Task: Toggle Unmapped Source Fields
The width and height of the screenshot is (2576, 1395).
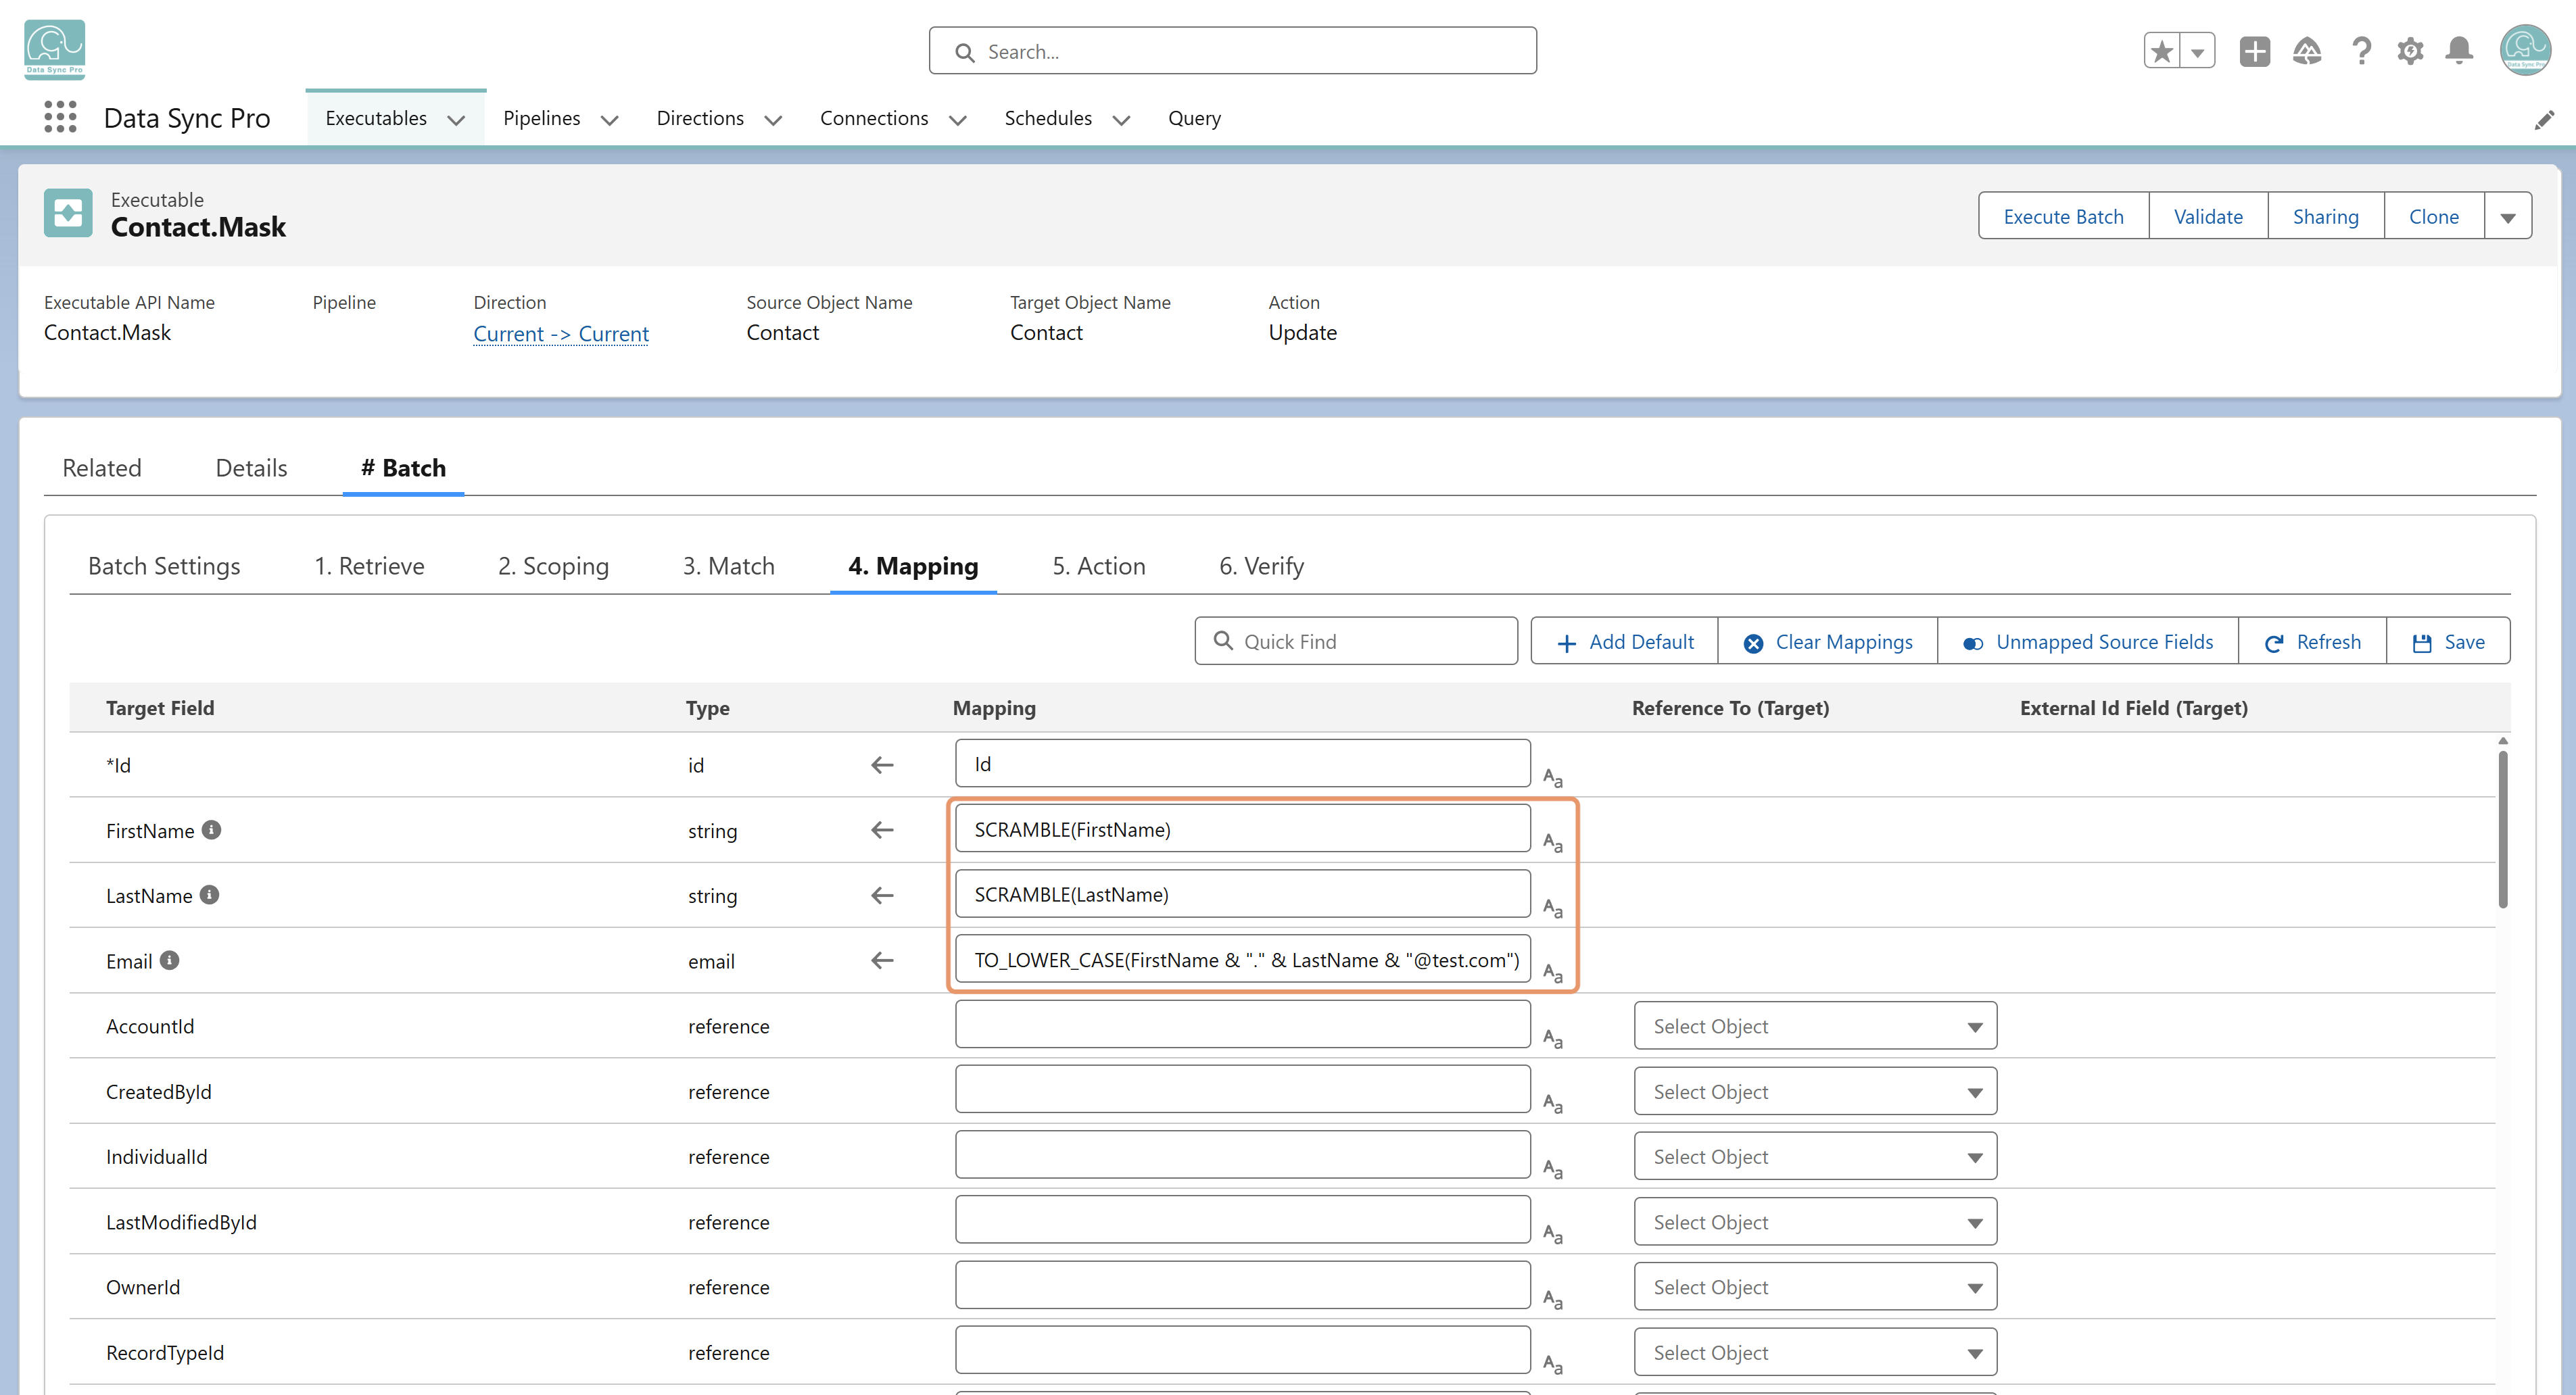Action: (x=2087, y=641)
